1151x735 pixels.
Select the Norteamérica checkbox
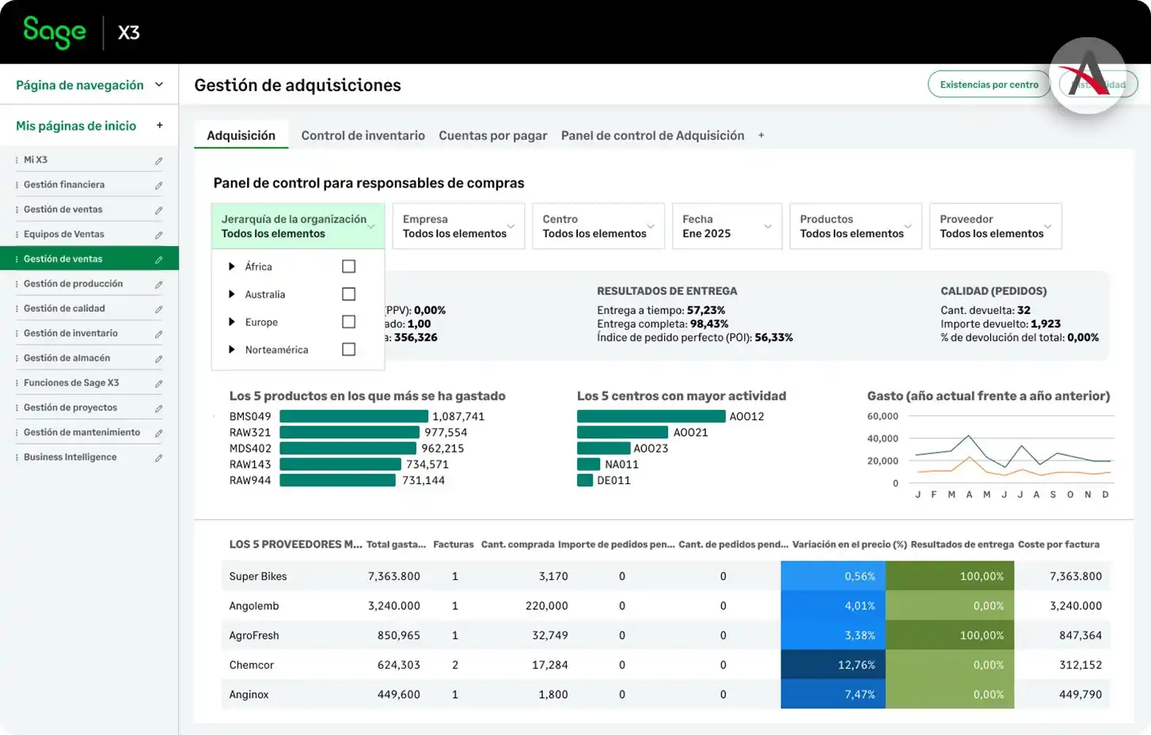[348, 350]
